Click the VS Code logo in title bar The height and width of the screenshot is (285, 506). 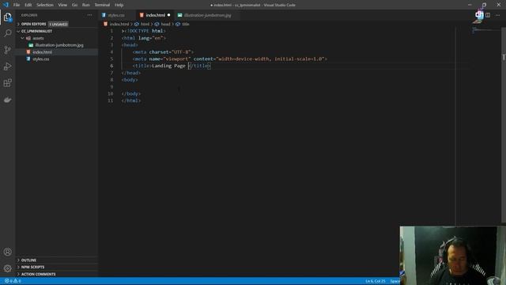6,5
